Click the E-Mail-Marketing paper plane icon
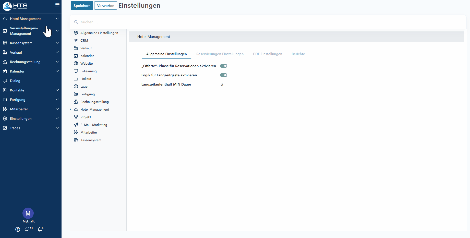Screen dimensions: 470x238 click(x=76, y=125)
